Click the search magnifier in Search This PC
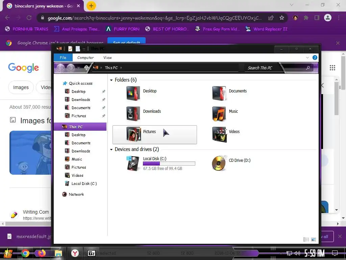 point(308,68)
